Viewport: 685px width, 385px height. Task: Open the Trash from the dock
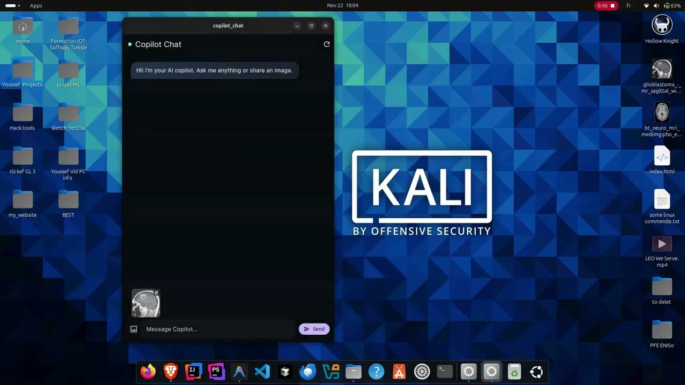(x=514, y=372)
